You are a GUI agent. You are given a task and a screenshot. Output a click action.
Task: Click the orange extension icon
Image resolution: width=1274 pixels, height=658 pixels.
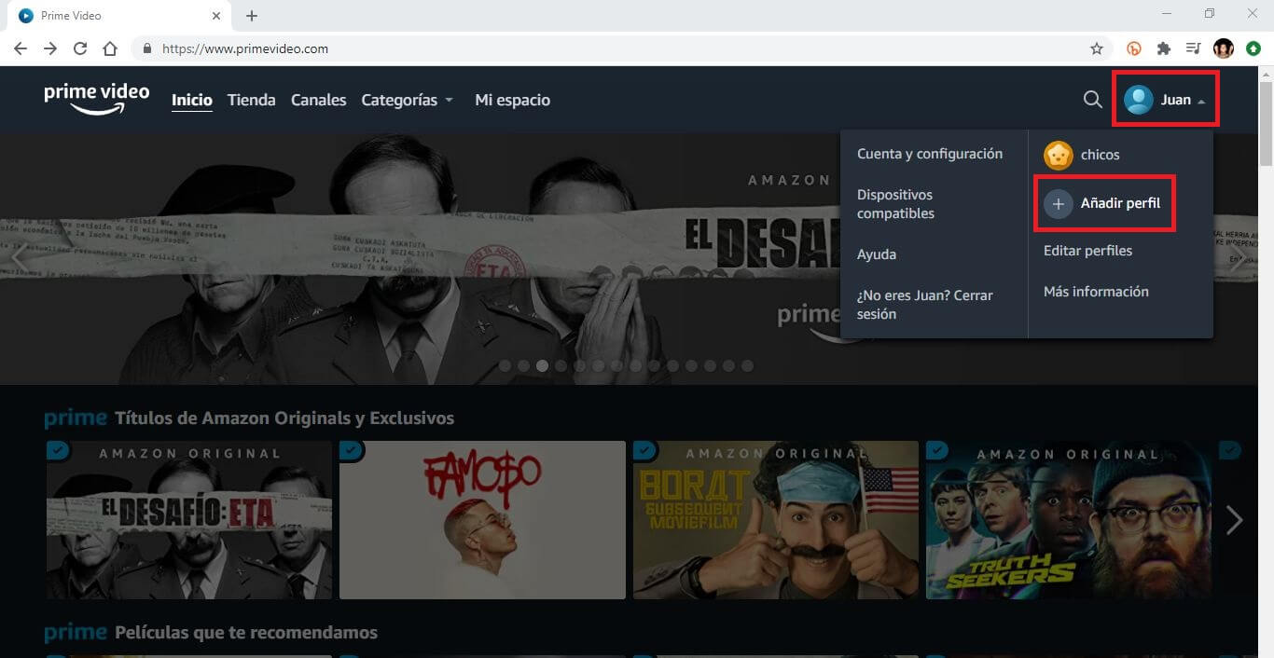click(x=1135, y=48)
